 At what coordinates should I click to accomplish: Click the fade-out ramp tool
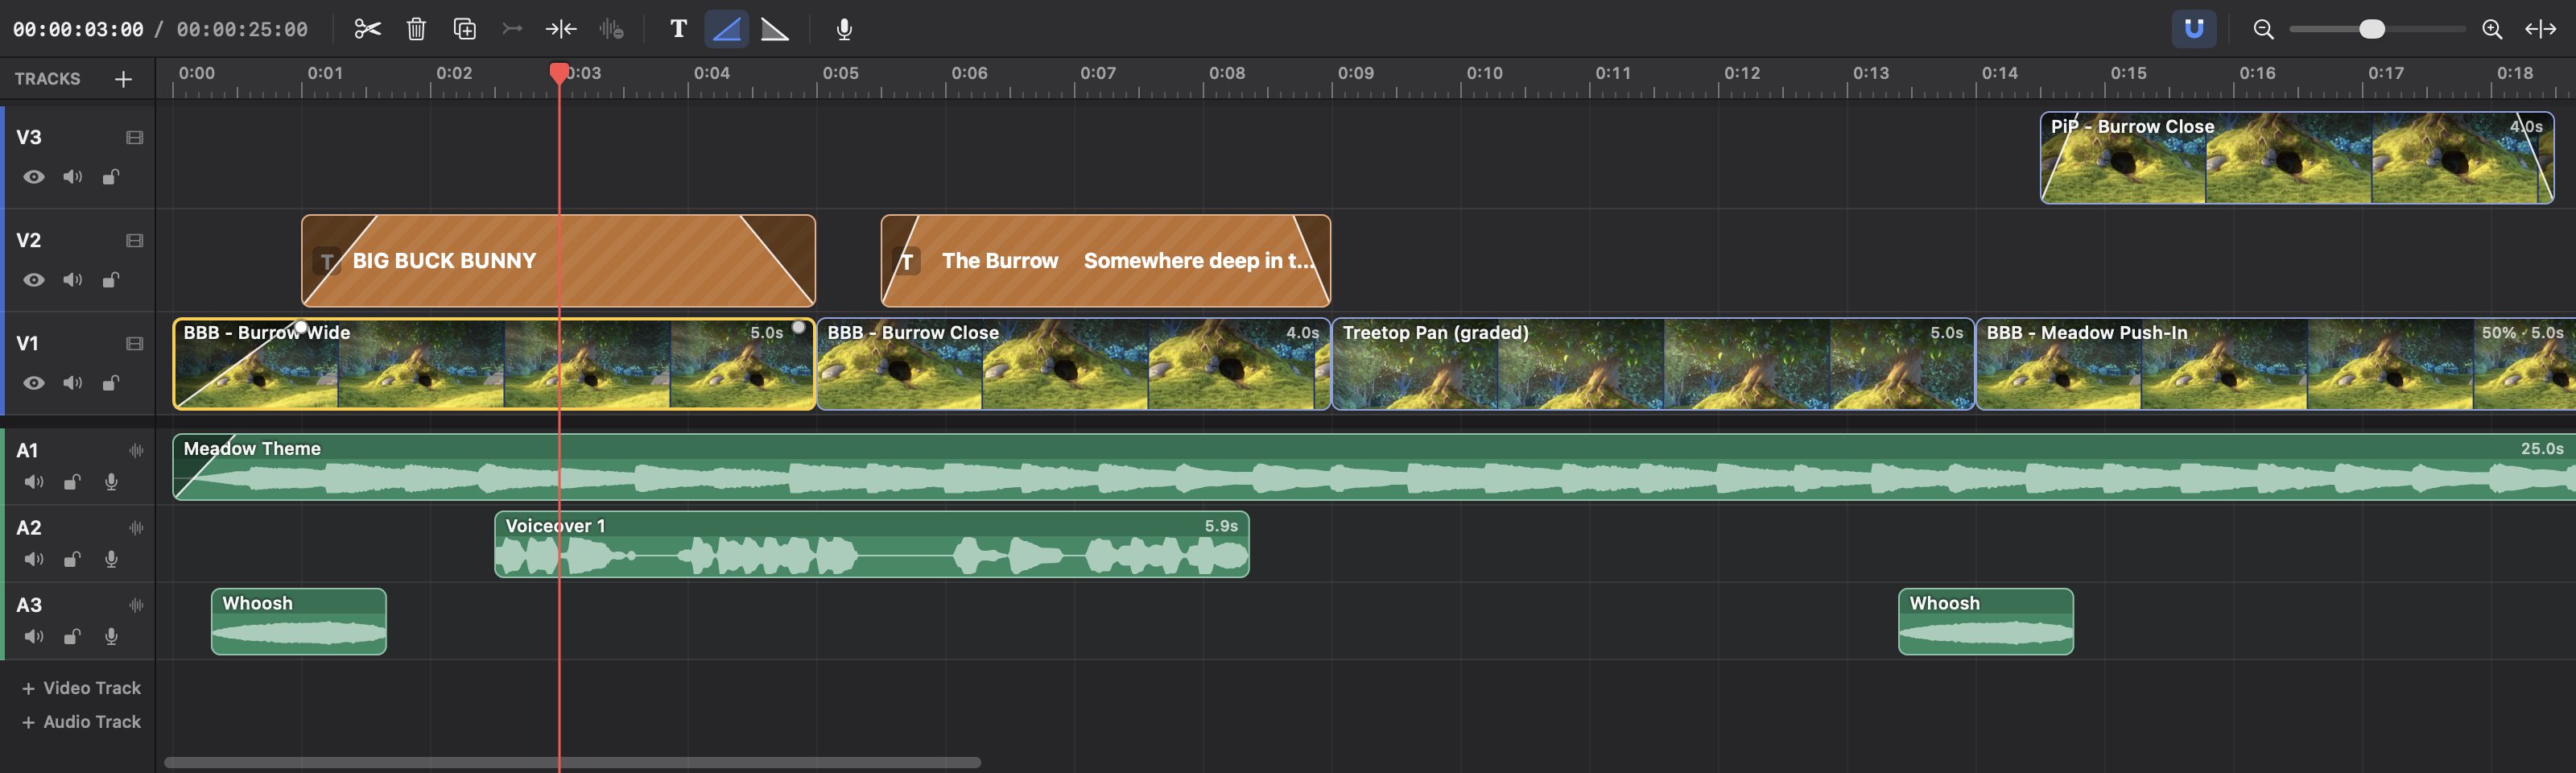pyautogui.click(x=775, y=29)
